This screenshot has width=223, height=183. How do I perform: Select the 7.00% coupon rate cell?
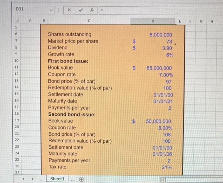(166, 75)
